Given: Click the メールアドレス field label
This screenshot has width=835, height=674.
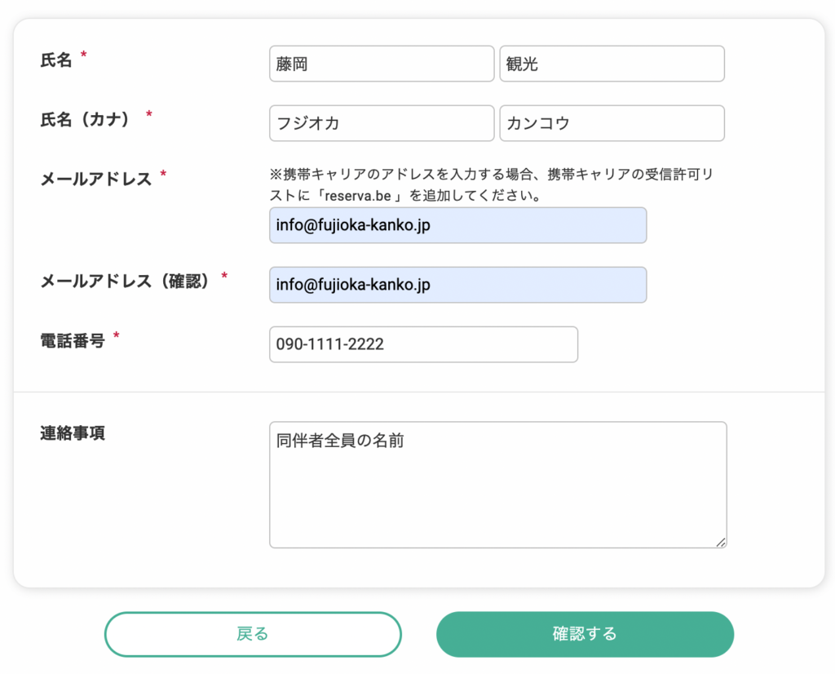Looking at the screenshot, I should 96,179.
